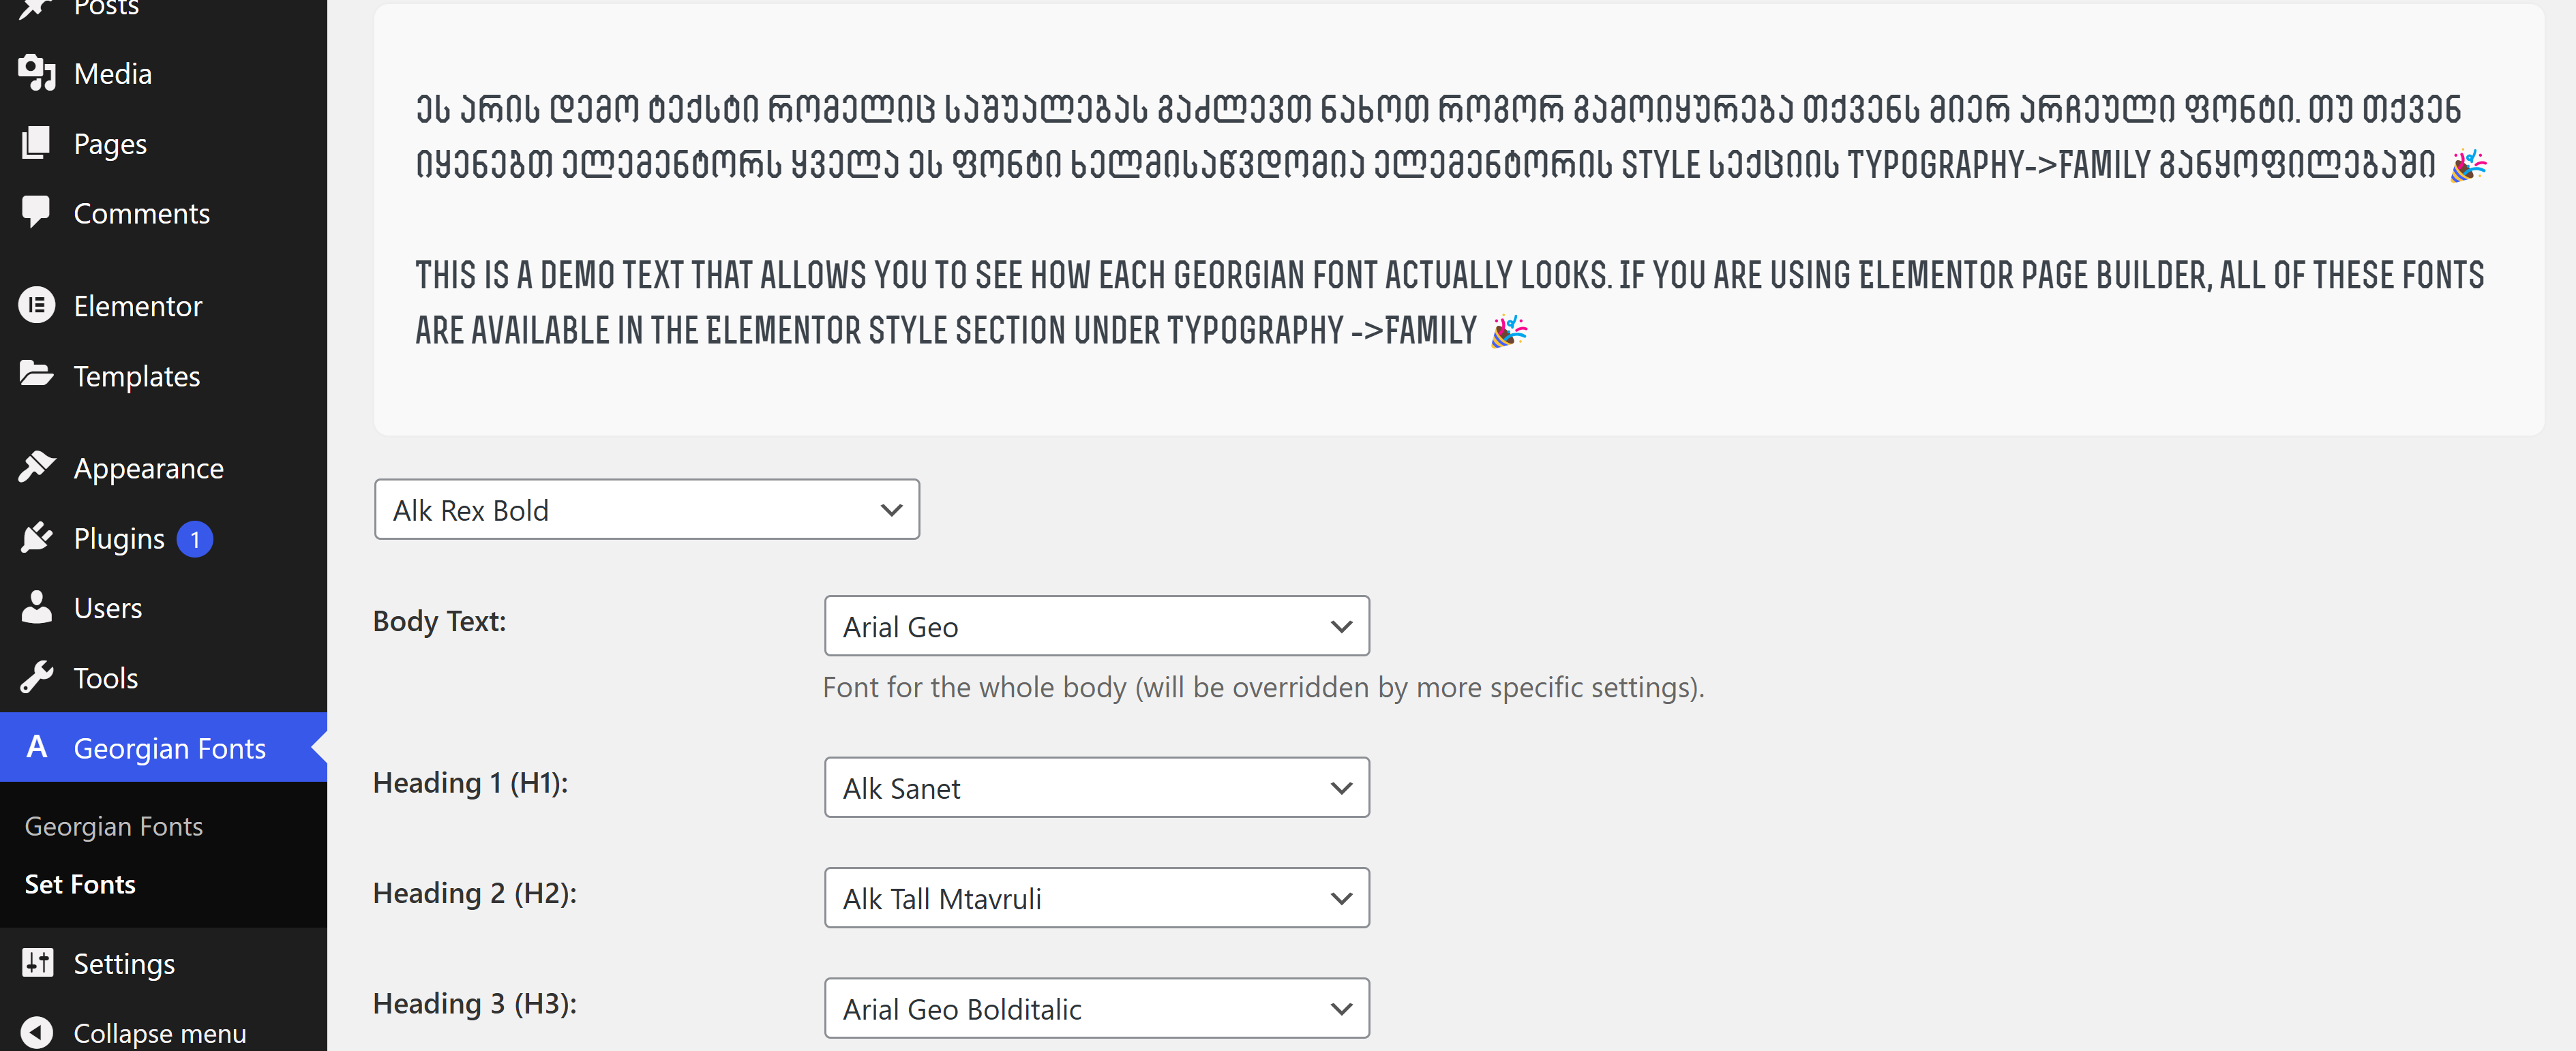Open the Heading 3 Arial Geo Bolditalic dropdown
Screen dimensions: 2576x1051
pos(1096,1008)
